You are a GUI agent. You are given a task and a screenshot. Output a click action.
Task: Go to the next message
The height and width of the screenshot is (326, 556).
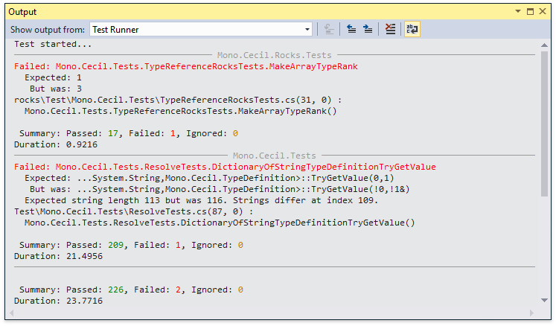[368, 30]
